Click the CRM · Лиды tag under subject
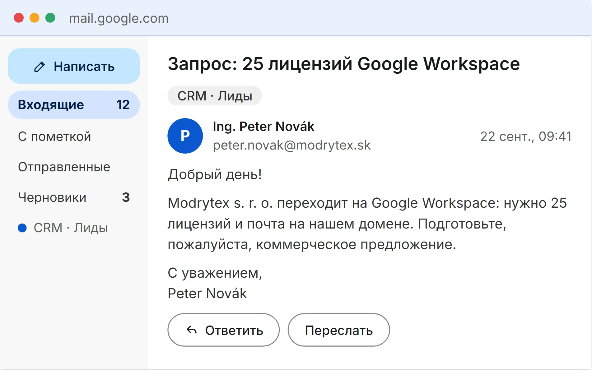The width and height of the screenshot is (592, 370). tap(215, 96)
